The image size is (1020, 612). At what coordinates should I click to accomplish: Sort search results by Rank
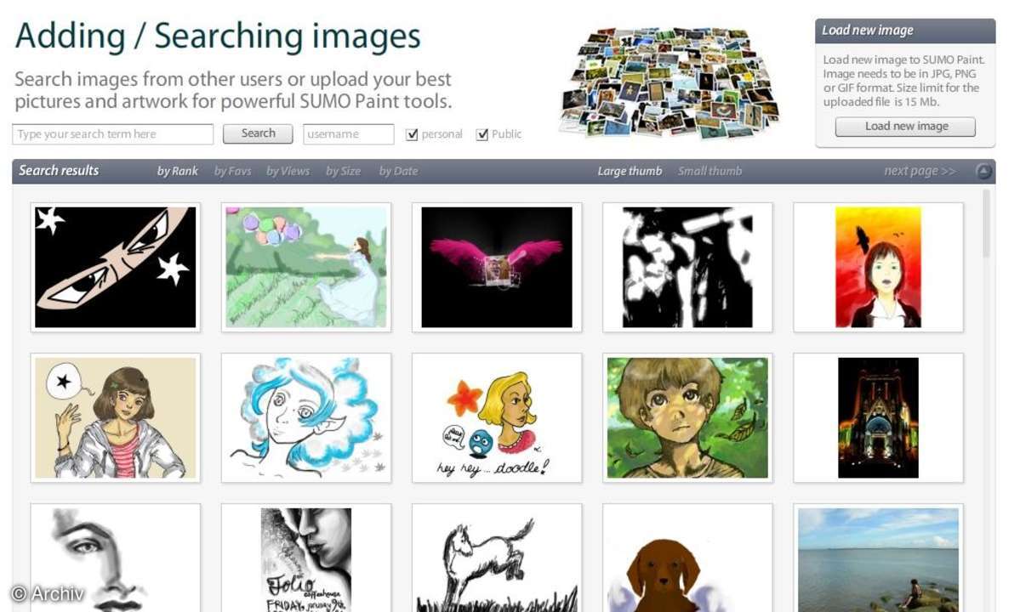(x=177, y=171)
